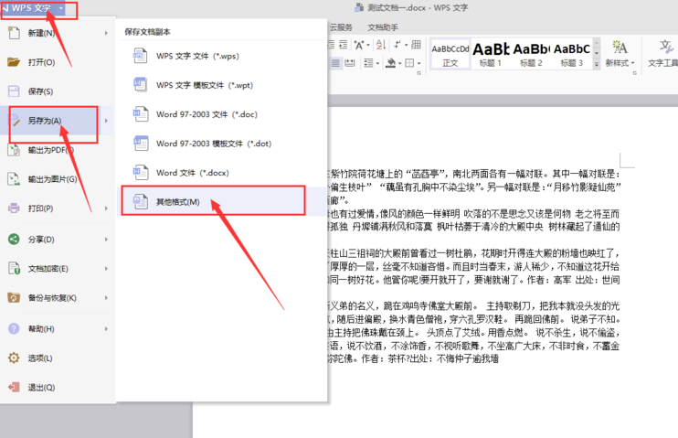The width and height of the screenshot is (678, 438).
Task: Expand the 帮助 submenu arrow
Action: tap(107, 328)
